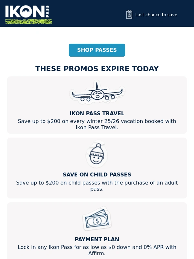This screenshot has width=194, height=259.
Task: Click the child in beanie icon
Action: (96, 154)
